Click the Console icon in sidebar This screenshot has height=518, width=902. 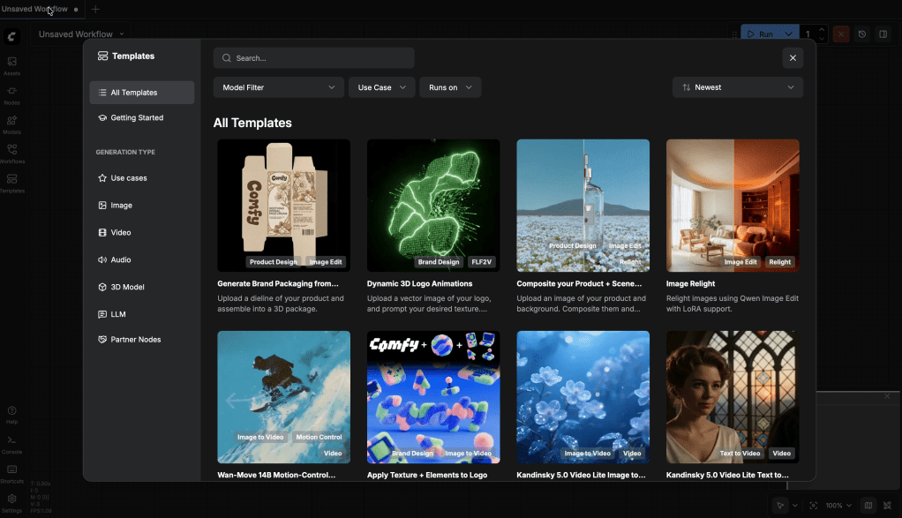tap(11, 444)
